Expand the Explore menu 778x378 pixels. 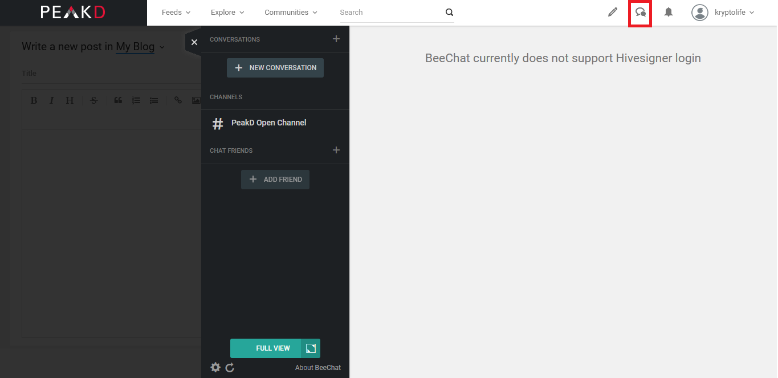click(227, 12)
